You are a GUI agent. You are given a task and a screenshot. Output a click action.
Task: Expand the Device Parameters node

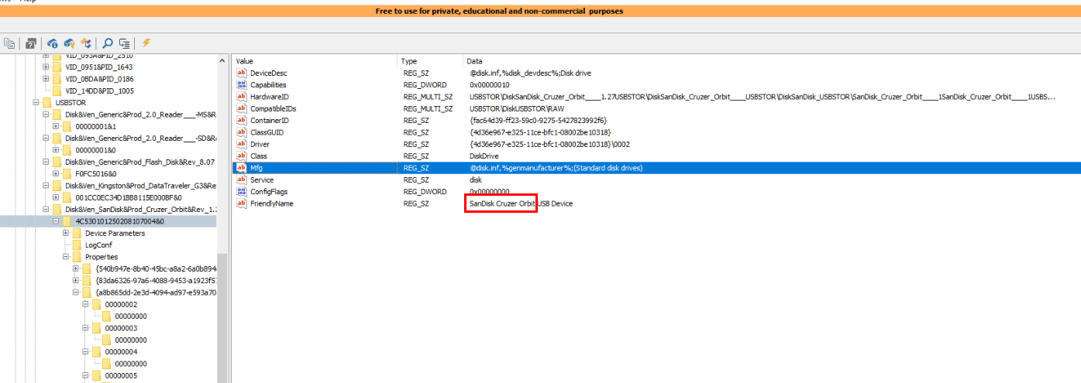(x=66, y=234)
